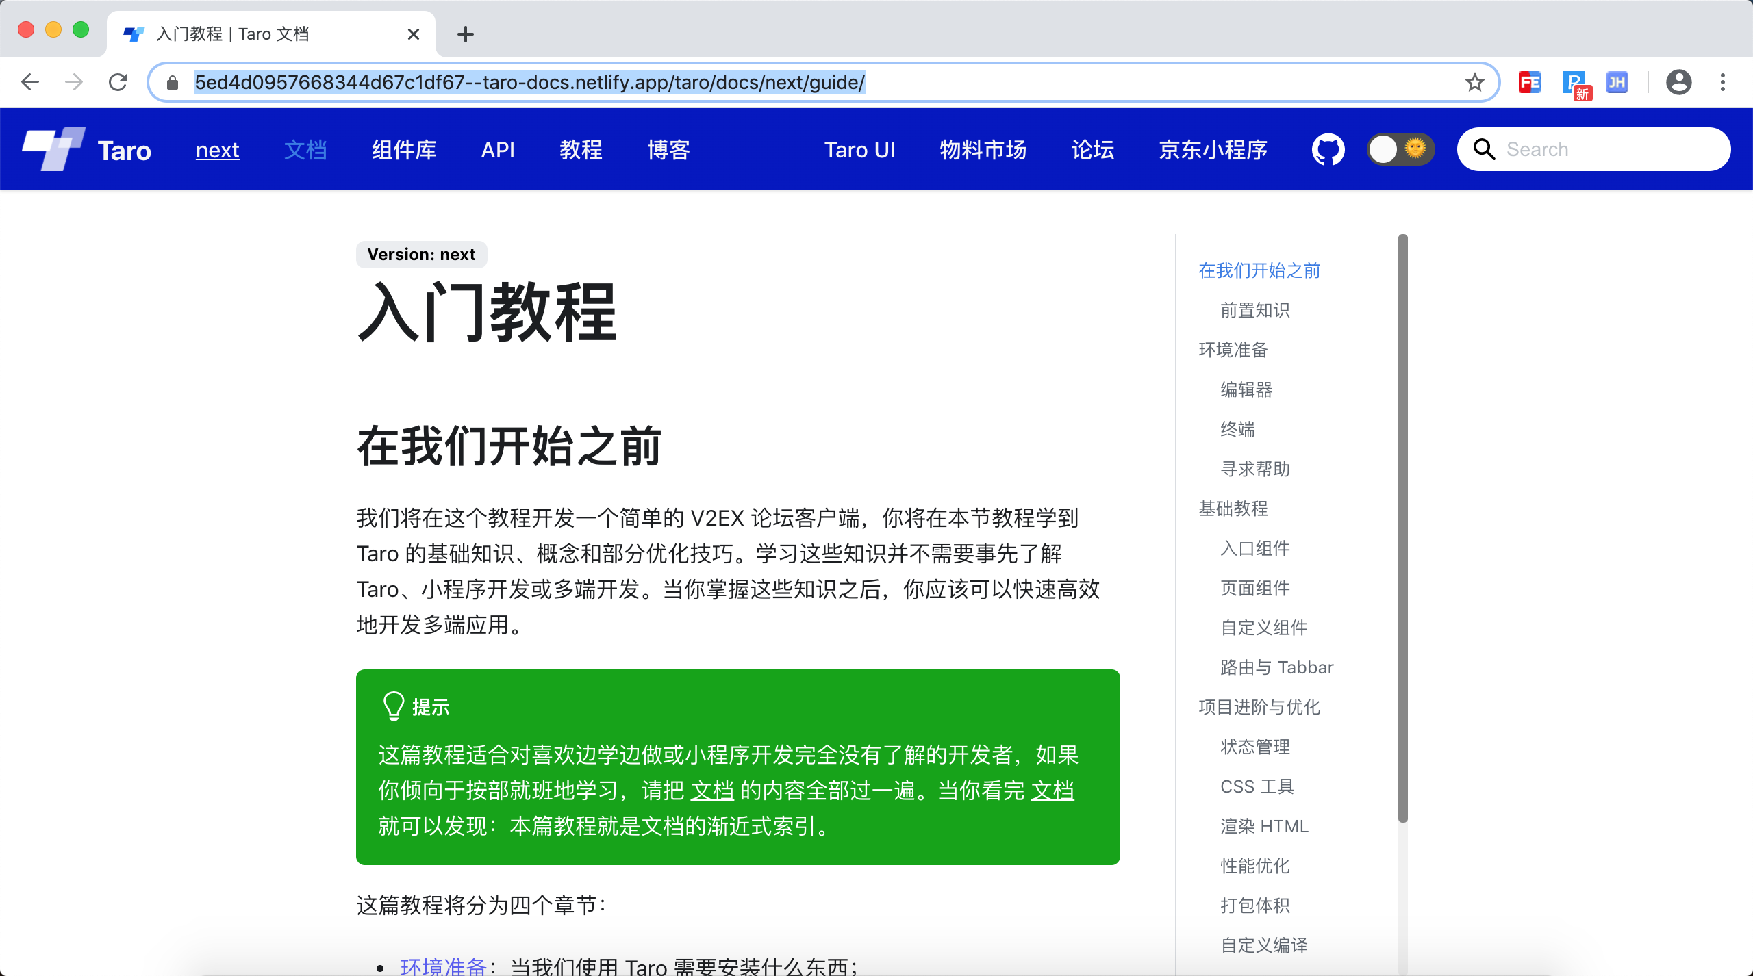The width and height of the screenshot is (1753, 976).
Task: Click the 环境准备 link in article
Action: tap(443, 965)
